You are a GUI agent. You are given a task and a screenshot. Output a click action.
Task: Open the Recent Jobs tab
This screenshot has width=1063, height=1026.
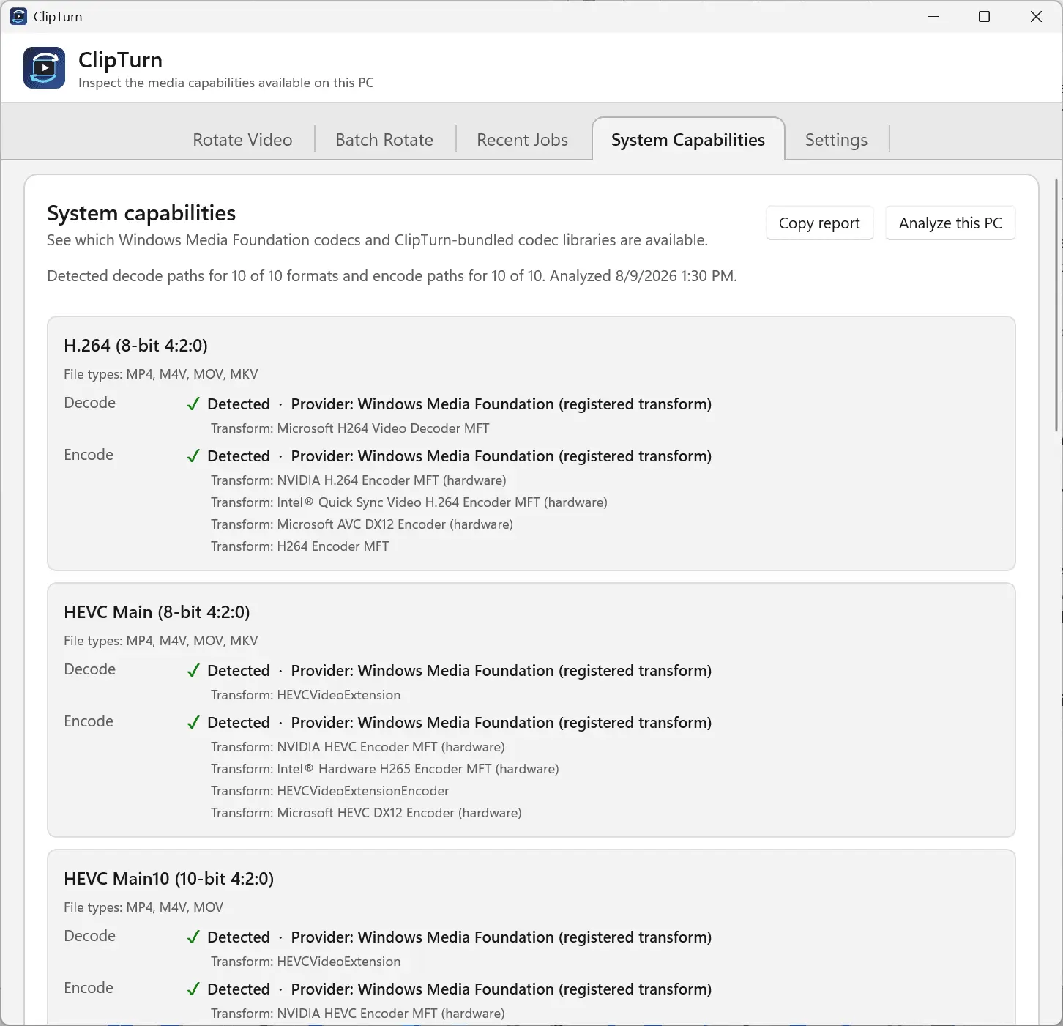[522, 139]
